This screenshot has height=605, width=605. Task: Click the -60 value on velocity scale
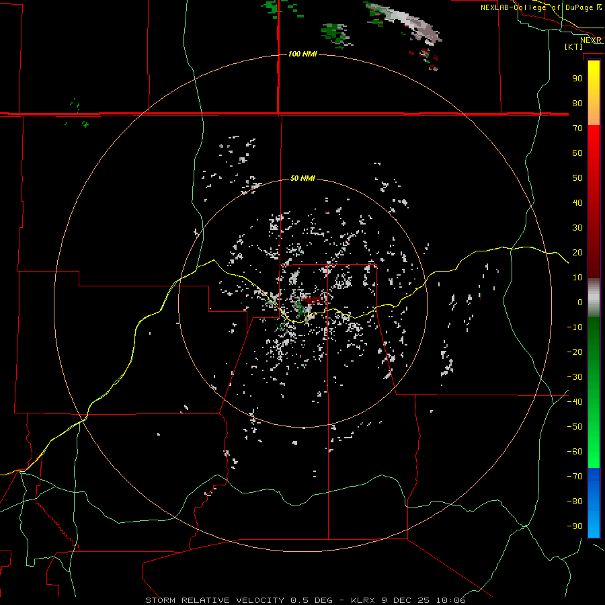pos(575,452)
